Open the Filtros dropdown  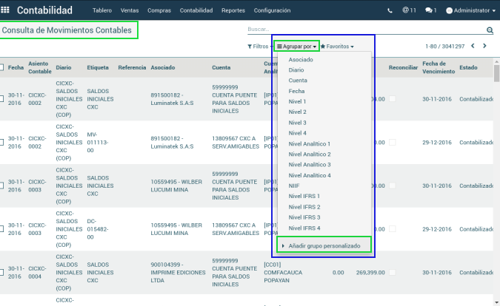(x=259, y=46)
